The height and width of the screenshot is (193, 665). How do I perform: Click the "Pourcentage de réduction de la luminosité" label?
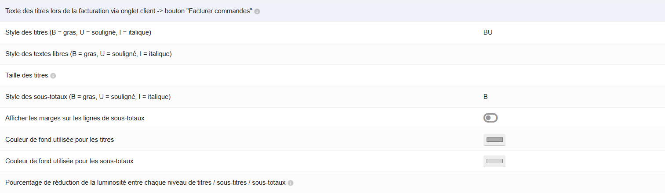pos(145,182)
